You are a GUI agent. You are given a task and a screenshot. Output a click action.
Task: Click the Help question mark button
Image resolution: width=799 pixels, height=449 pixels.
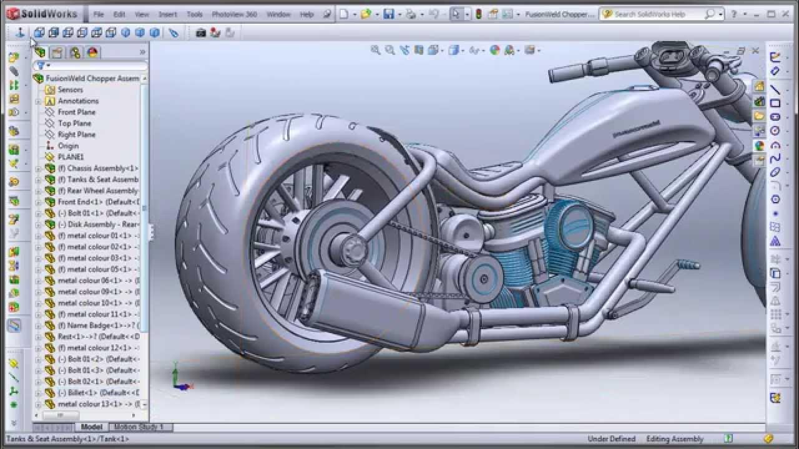tap(733, 14)
